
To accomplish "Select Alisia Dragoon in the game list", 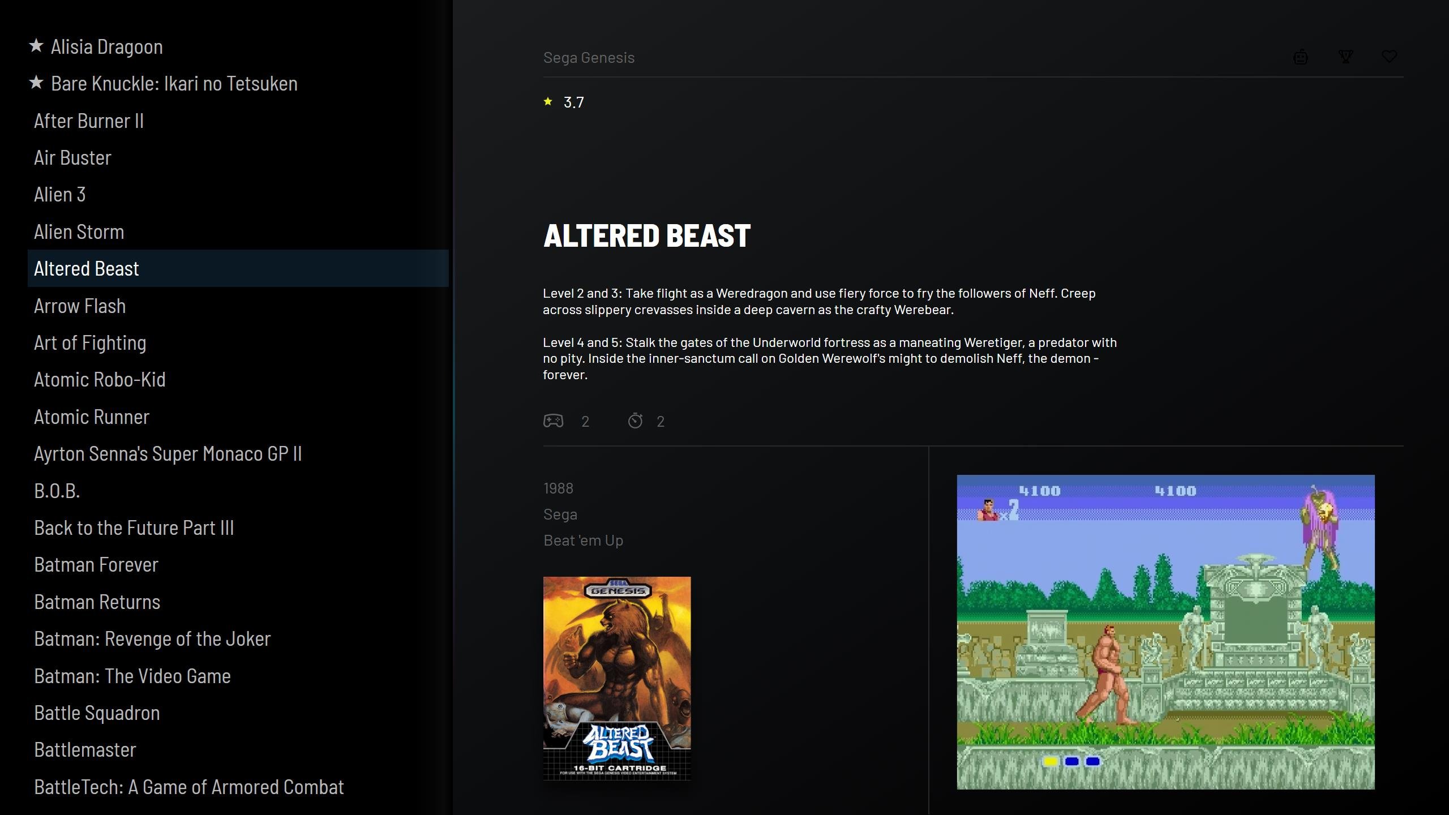I will click(x=107, y=46).
